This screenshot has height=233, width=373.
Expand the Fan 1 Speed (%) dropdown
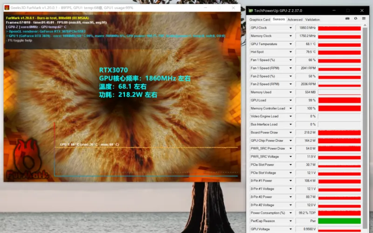click(x=290, y=60)
